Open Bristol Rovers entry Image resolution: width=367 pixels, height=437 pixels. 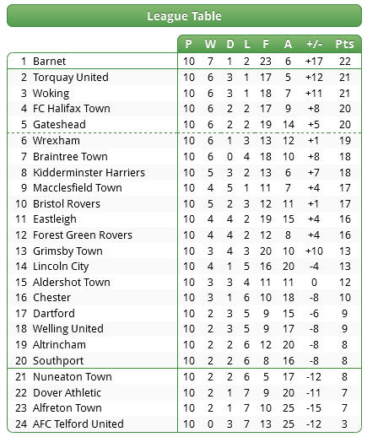coord(67,203)
